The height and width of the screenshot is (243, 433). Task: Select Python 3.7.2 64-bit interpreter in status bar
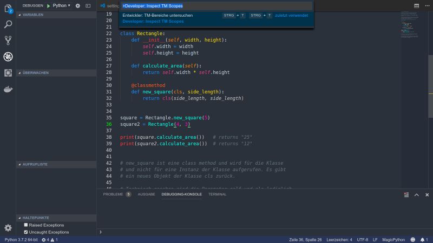click(21, 240)
